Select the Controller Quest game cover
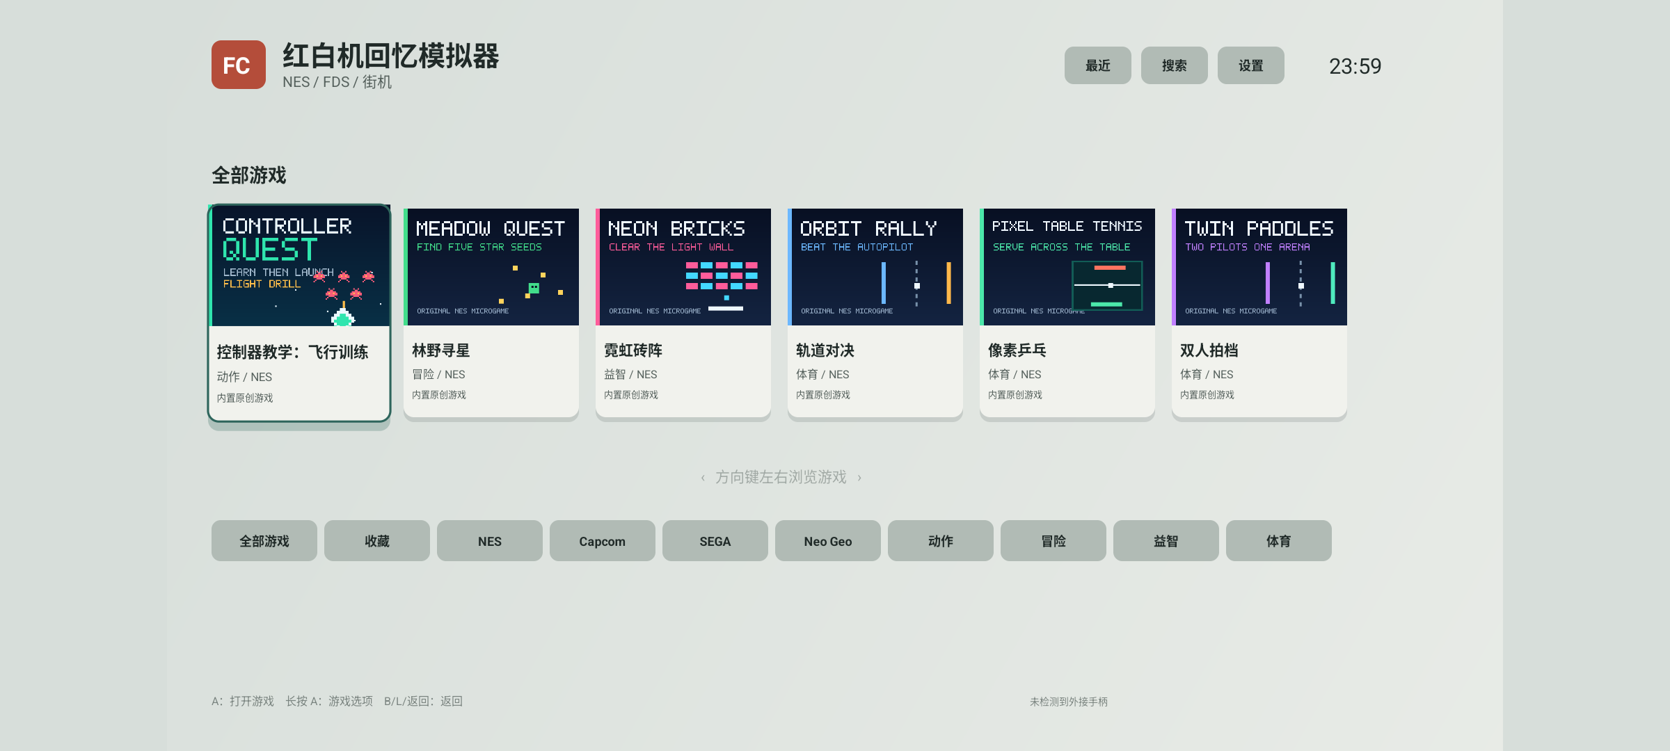1670x751 pixels. click(299, 266)
